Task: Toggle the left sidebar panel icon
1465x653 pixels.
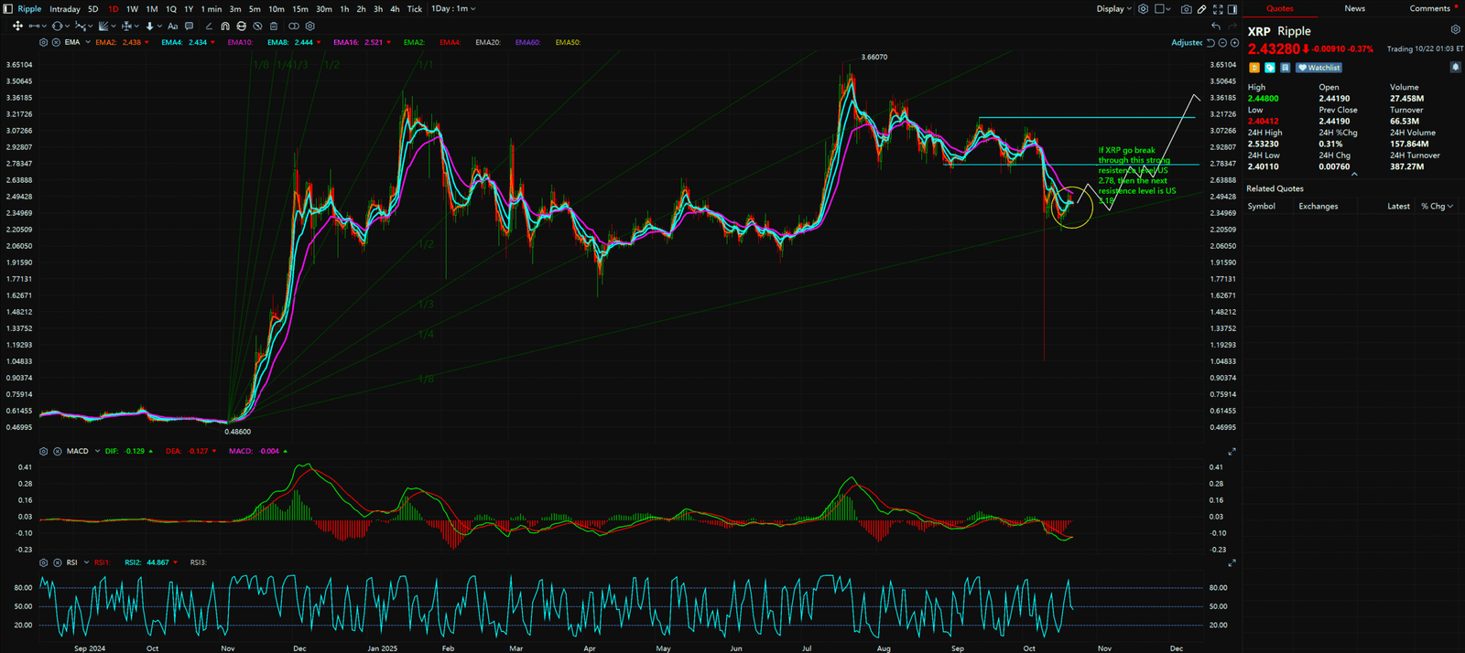Action: (8, 9)
